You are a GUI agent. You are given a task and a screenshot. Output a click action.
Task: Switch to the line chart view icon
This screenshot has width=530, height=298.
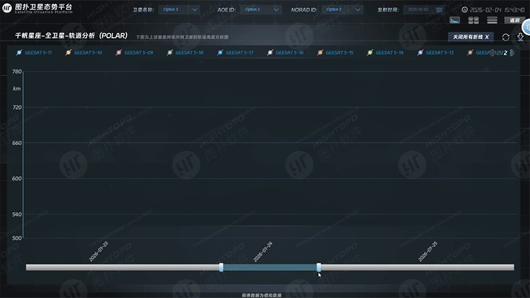[455, 21]
